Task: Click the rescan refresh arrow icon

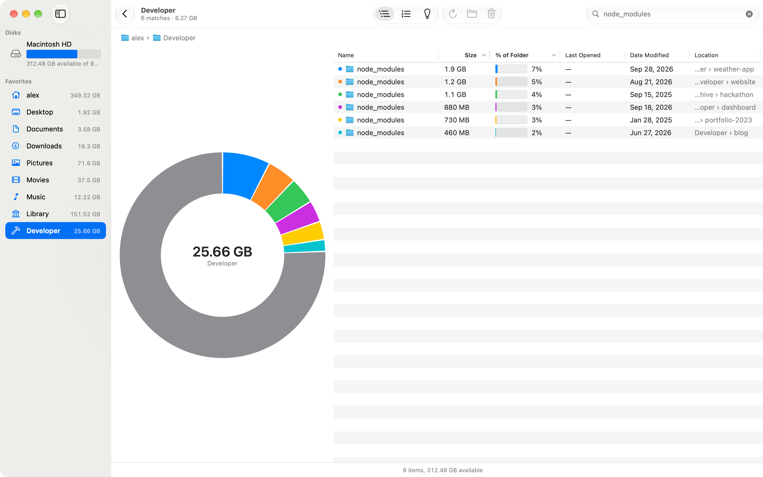Action: click(453, 14)
